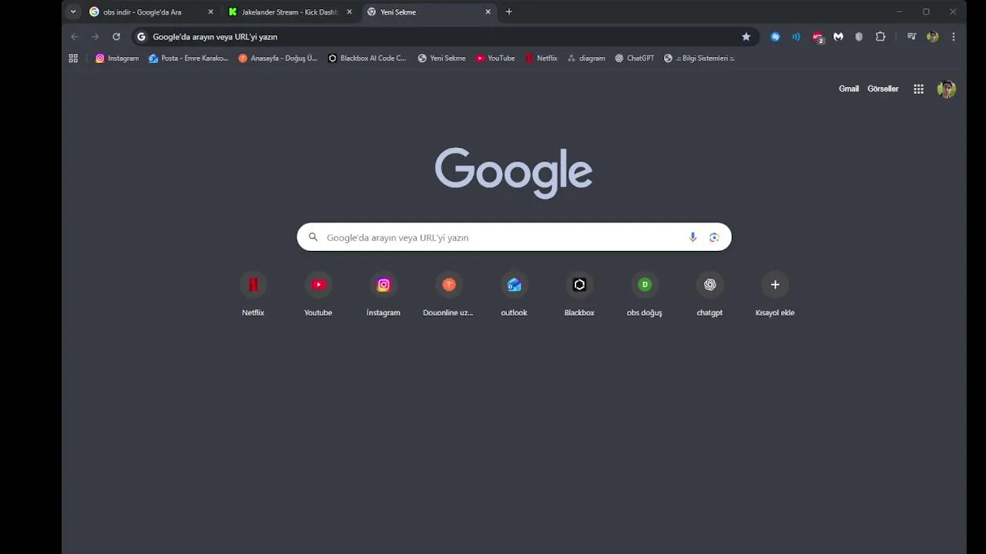The width and height of the screenshot is (986, 554).
Task: Open the Instagram shortcut tile
Action: [384, 293]
